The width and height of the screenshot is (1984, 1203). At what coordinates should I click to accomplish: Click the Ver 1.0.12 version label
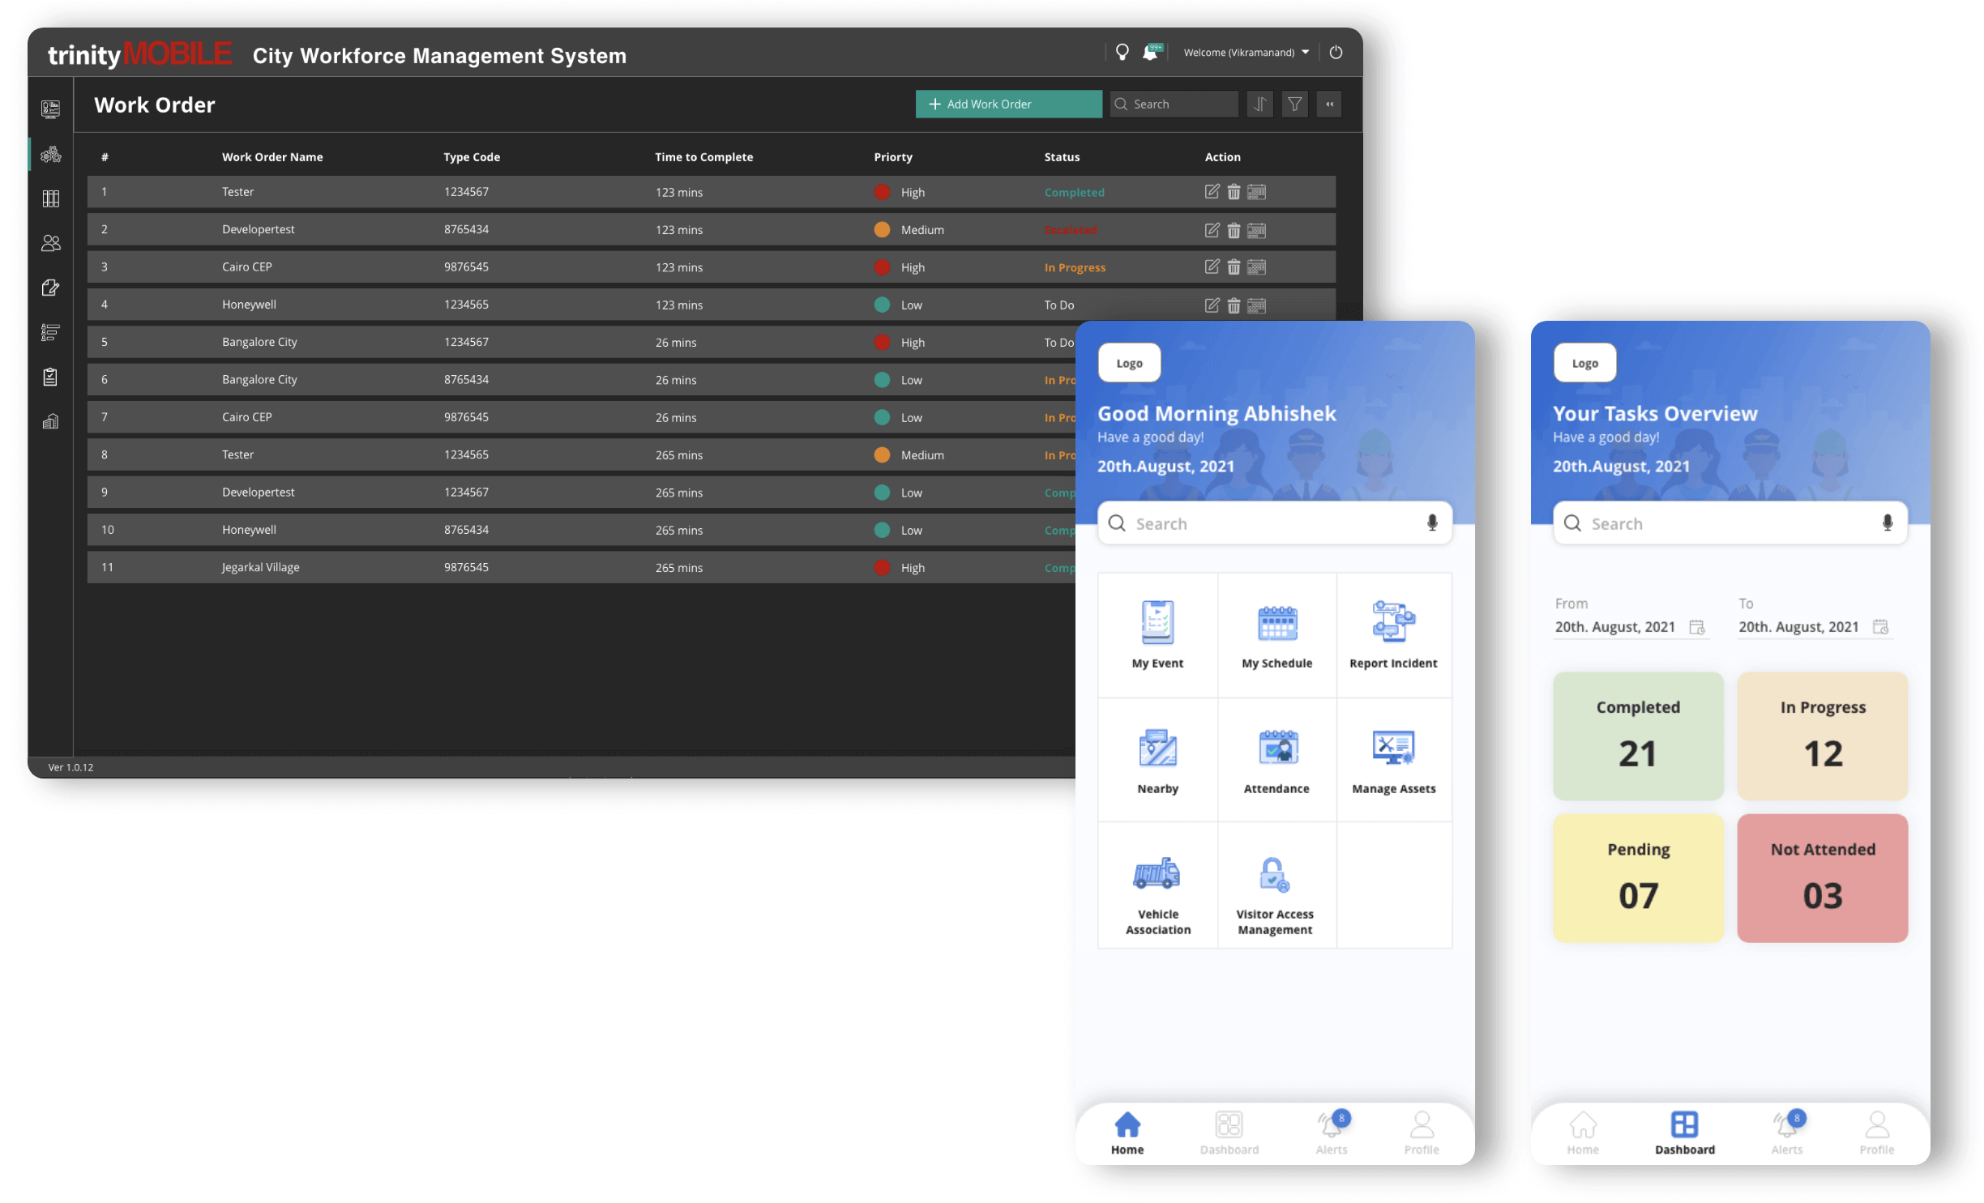point(71,767)
